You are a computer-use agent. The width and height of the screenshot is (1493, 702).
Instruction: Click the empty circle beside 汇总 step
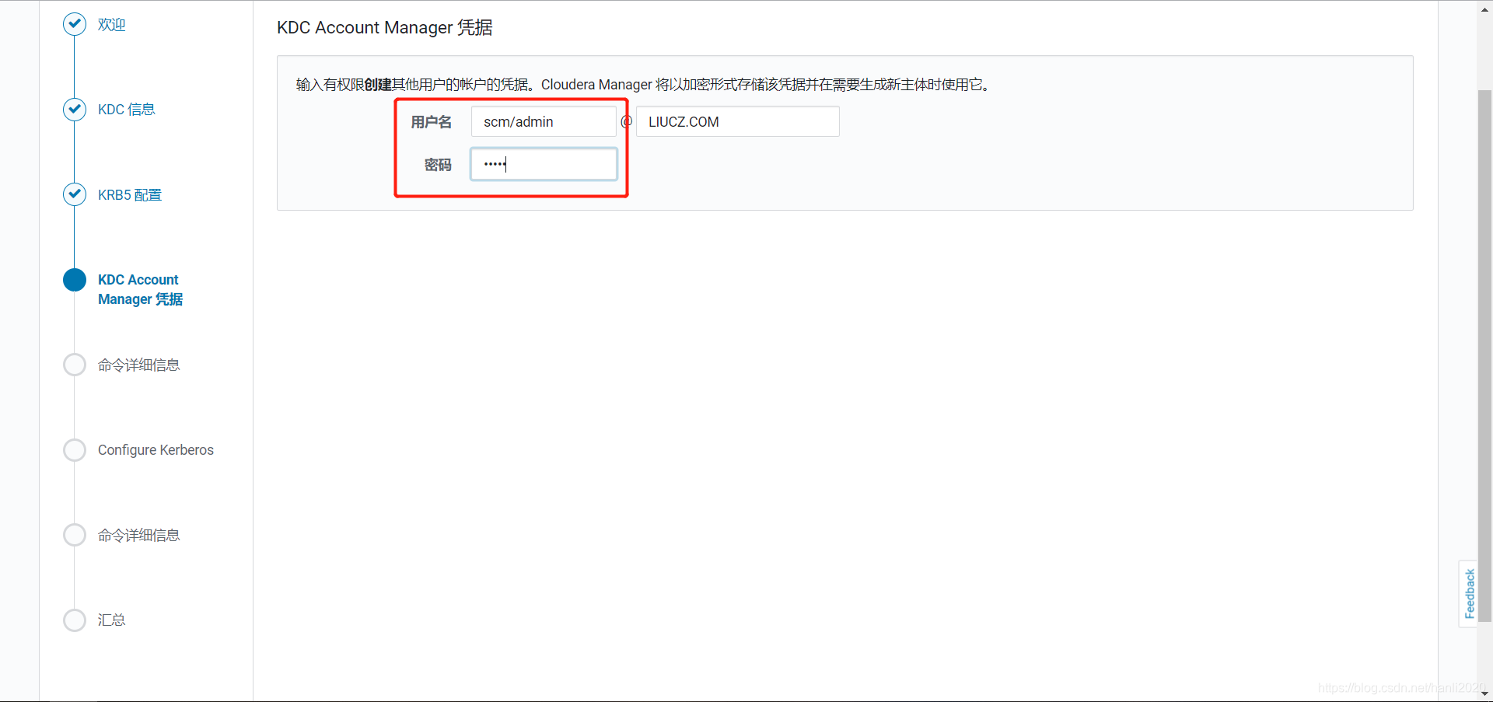tap(75, 620)
